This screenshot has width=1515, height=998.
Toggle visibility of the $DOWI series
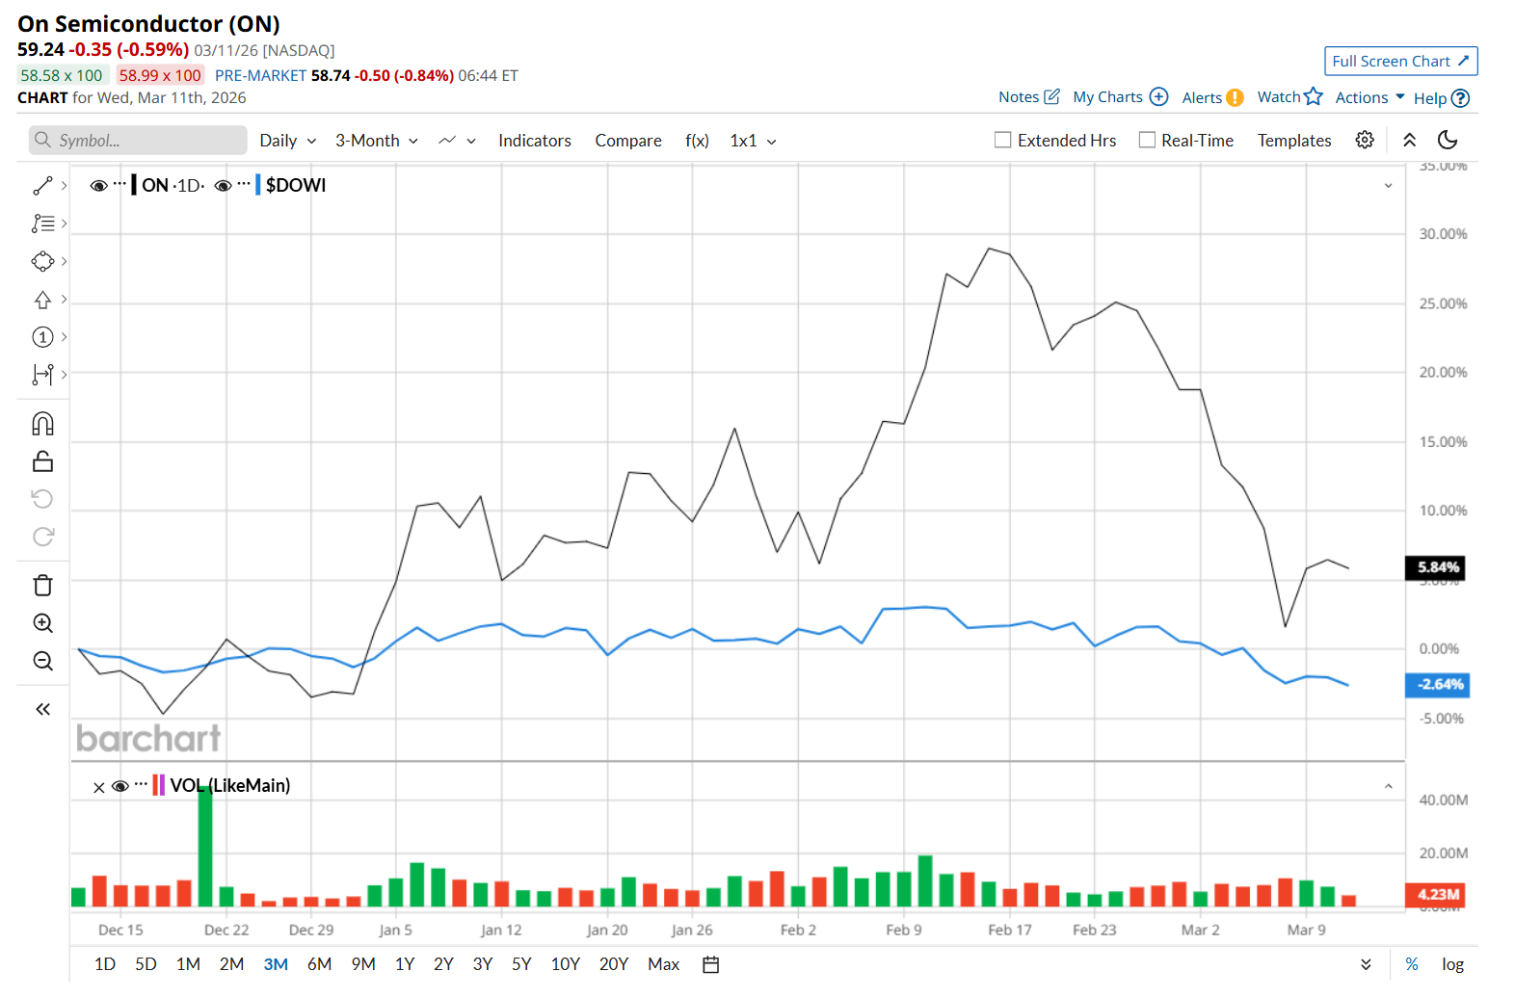pos(223,186)
